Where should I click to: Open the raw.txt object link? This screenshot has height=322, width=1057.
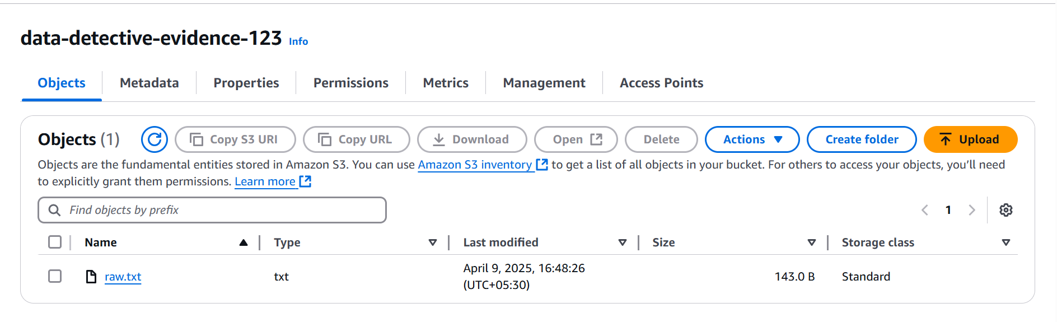click(123, 277)
